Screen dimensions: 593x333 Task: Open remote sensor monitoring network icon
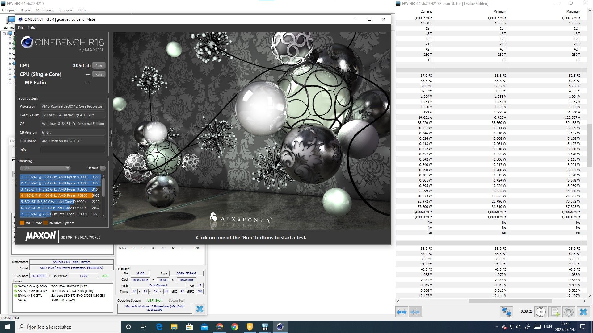point(506,312)
